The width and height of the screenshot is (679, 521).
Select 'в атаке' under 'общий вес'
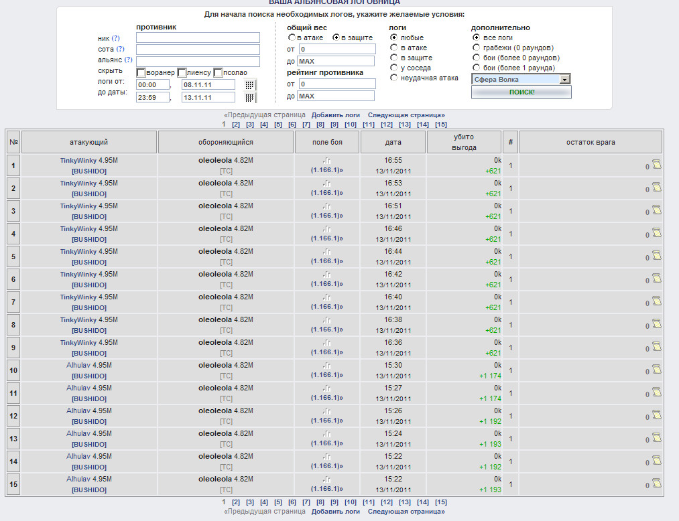coord(292,38)
